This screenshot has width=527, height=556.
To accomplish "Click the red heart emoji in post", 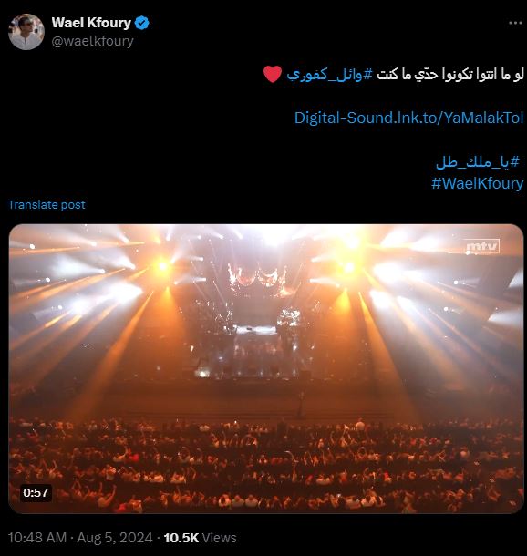I will coord(273,74).
